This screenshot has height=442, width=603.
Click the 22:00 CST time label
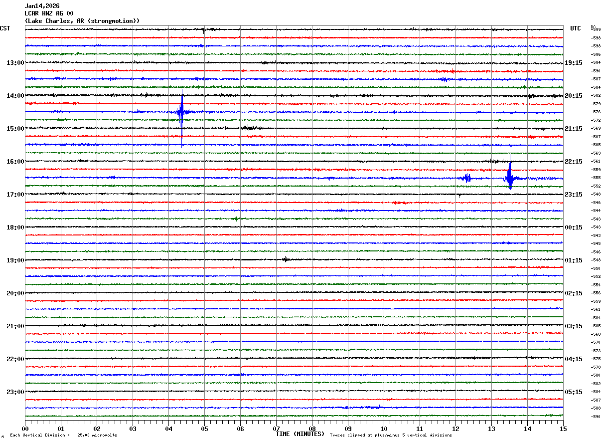15,359
